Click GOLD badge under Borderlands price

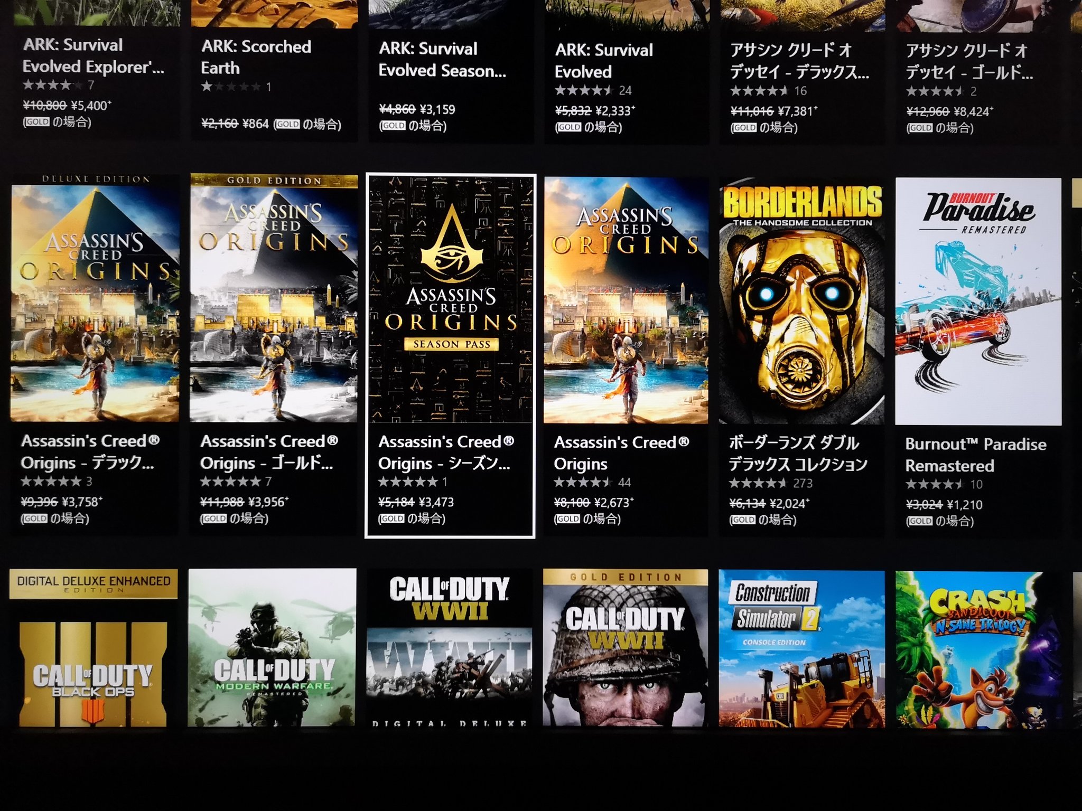point(743,520)
